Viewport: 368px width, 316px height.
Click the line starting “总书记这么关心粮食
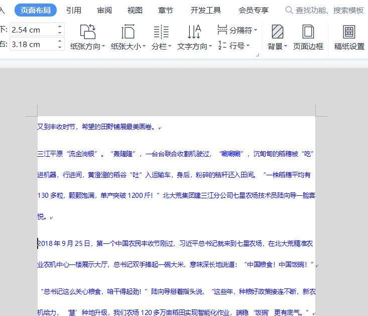[x=178, y=291]
